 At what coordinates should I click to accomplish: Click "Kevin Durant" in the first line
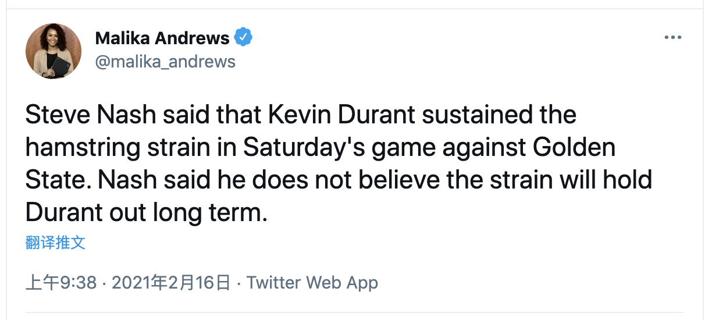coord(341,115)
